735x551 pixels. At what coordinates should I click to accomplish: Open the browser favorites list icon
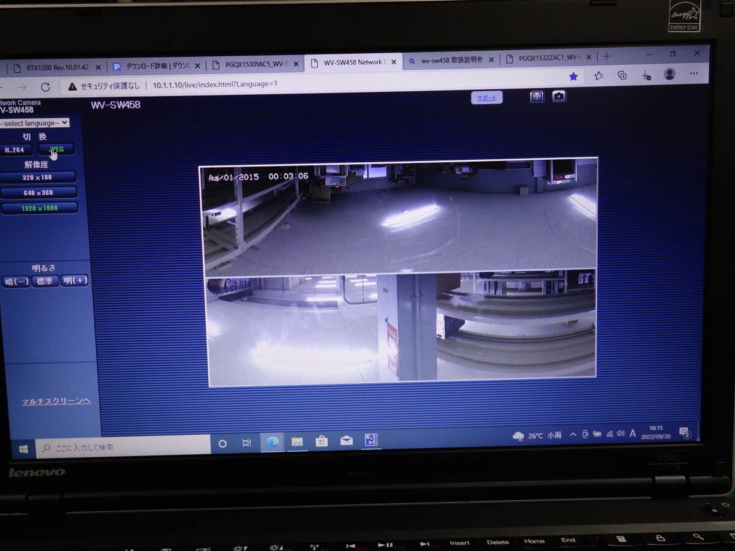pos(598,76)
